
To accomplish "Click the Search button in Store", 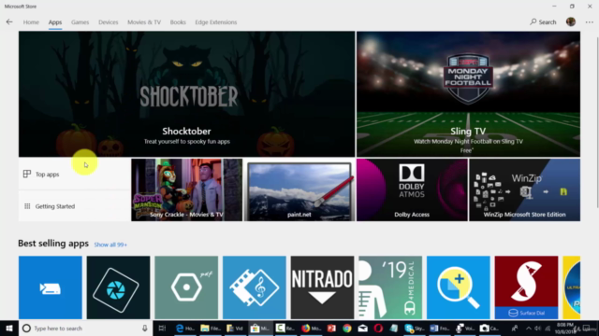I will pyautogui.click(x=543, y=22).
